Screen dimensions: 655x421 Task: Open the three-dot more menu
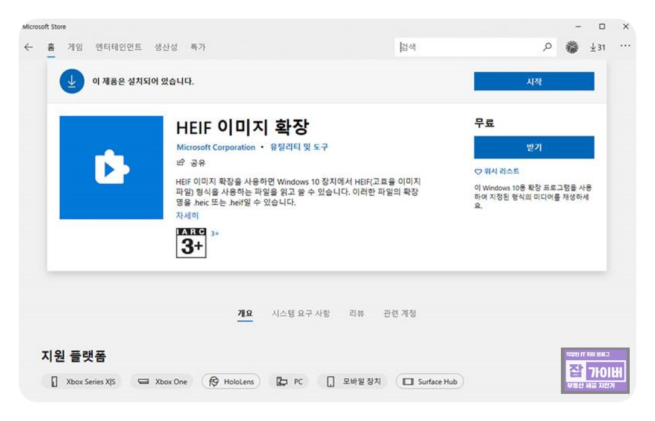(x=625, y=46)
